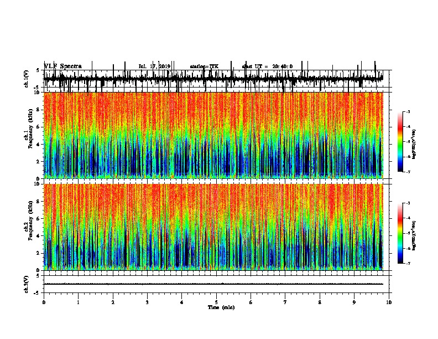Viewport: 438px width, 339px height.
Task: Click inside the ch.2 spectrogram panel
Action: click(x=213, y=227)
